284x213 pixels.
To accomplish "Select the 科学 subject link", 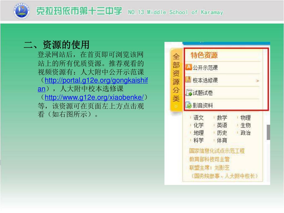I will pyautogui.click(x=199, y=140).
